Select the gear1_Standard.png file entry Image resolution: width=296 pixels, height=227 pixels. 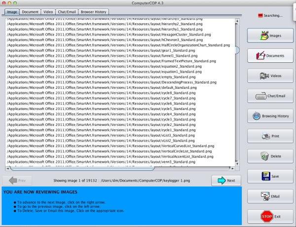(101, 50)
